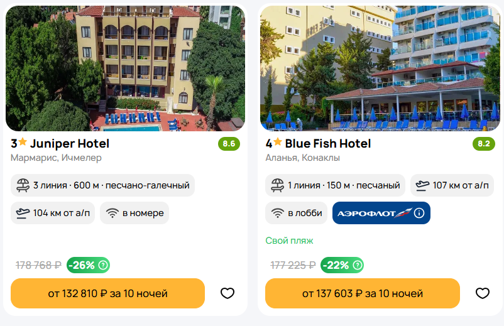This screenshot has width=504, height=326.
Task: Open Blue Fish Hotel photo thumbnail
Action: pyautogui.click(x=380, y=68)
